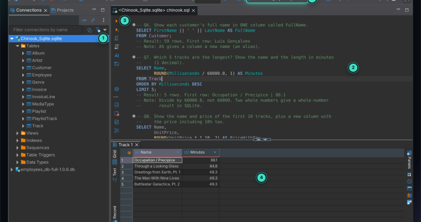Open the Minutes column sort dropdown
The width and height of the screenshot is (421, 222).
[215, 152]
